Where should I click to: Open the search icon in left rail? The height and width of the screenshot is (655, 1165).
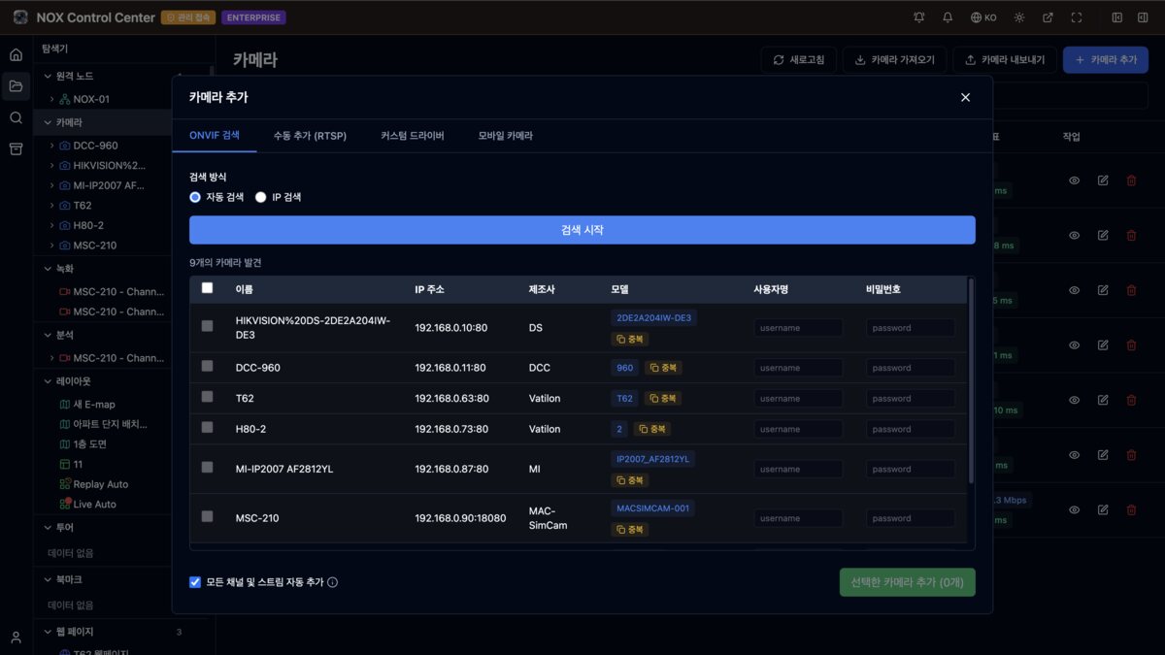[16, 117]
